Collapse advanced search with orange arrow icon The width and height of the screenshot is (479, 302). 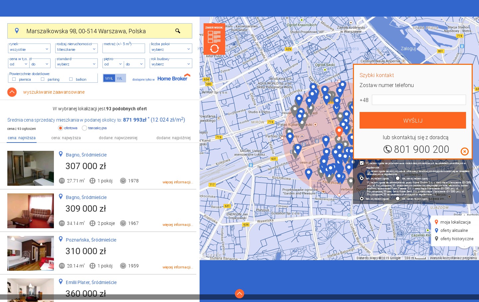pyautogui.click(x=12, y=92)
